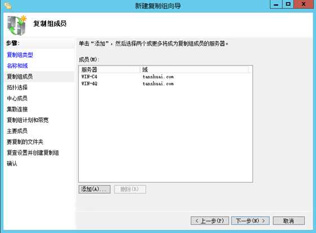Screen dimensions: 316x233
Task: Minimize the 新建复制组向导 window
Action: tap(276, 5)
